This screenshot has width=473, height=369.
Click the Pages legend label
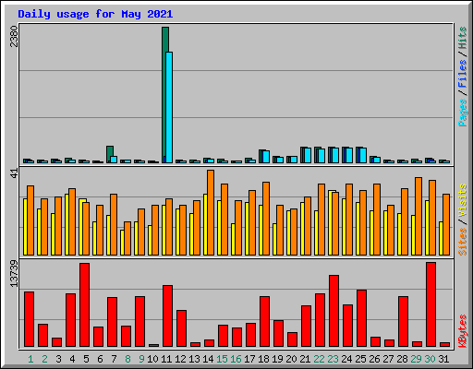[x=463, y=113]
